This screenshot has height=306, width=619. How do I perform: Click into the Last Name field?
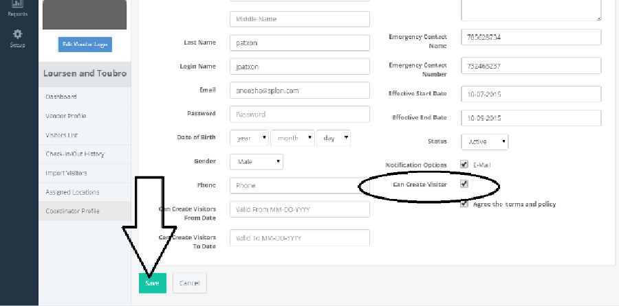point(300,43)
